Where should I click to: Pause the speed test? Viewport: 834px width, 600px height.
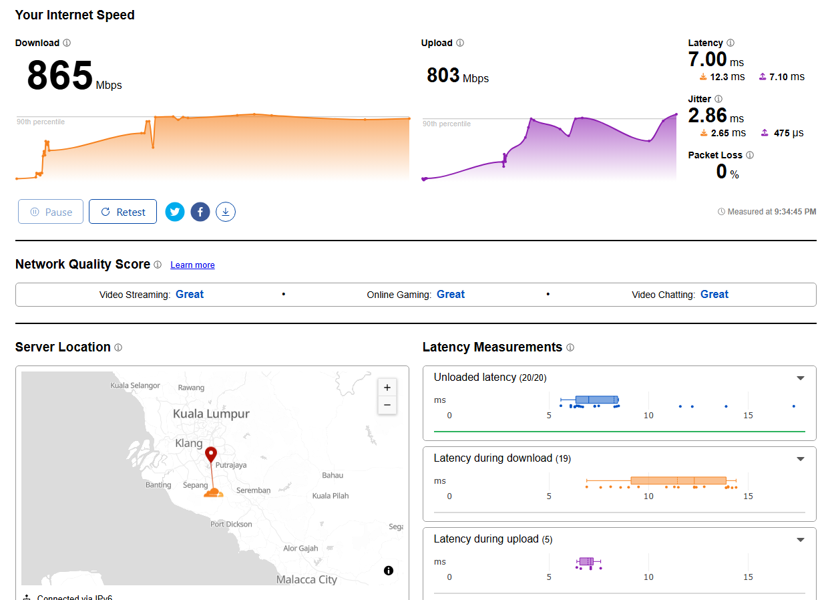click(x=51, y=212)
